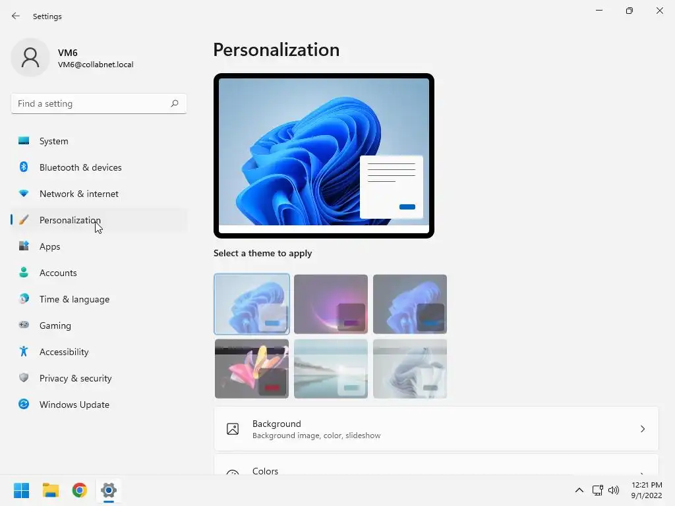Click the Privacy shield icon
The image size is (675, 506).
pos(24,378)
